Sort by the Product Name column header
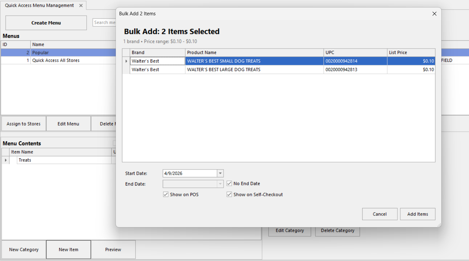The height and width of the screenshot is (261, 469). point(254,52)
